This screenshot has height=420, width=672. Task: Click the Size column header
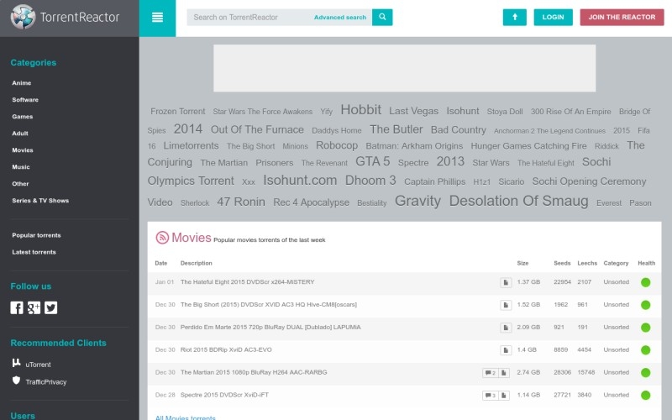522,263
